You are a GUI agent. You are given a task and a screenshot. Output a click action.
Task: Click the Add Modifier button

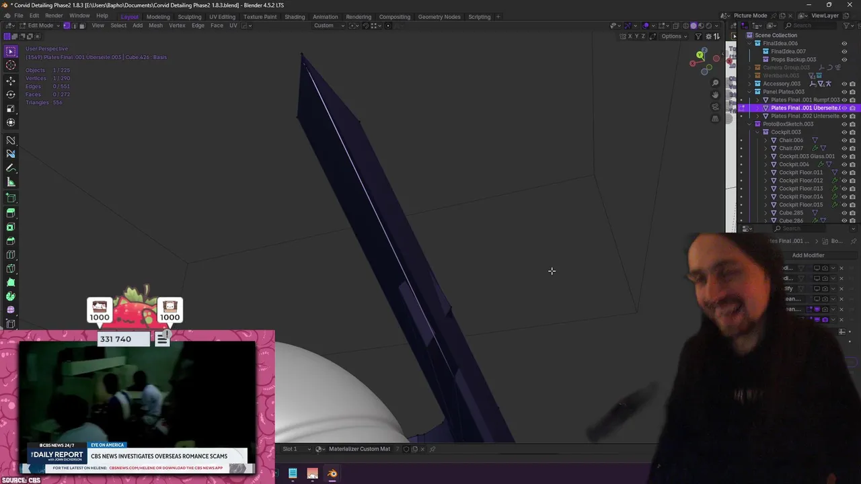point(808,255)
